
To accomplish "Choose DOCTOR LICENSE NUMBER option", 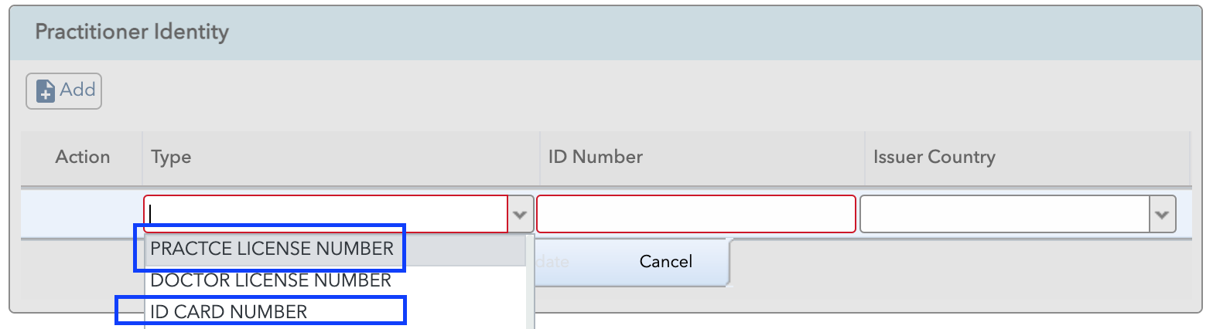I will pos(271,280).
